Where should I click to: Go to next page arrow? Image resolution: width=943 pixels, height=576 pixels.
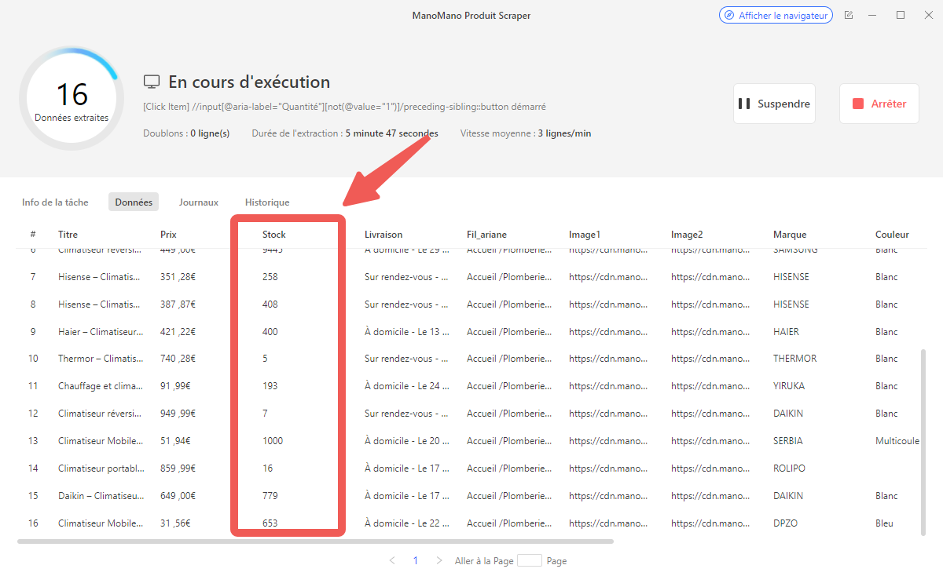[x=439, y=561]
